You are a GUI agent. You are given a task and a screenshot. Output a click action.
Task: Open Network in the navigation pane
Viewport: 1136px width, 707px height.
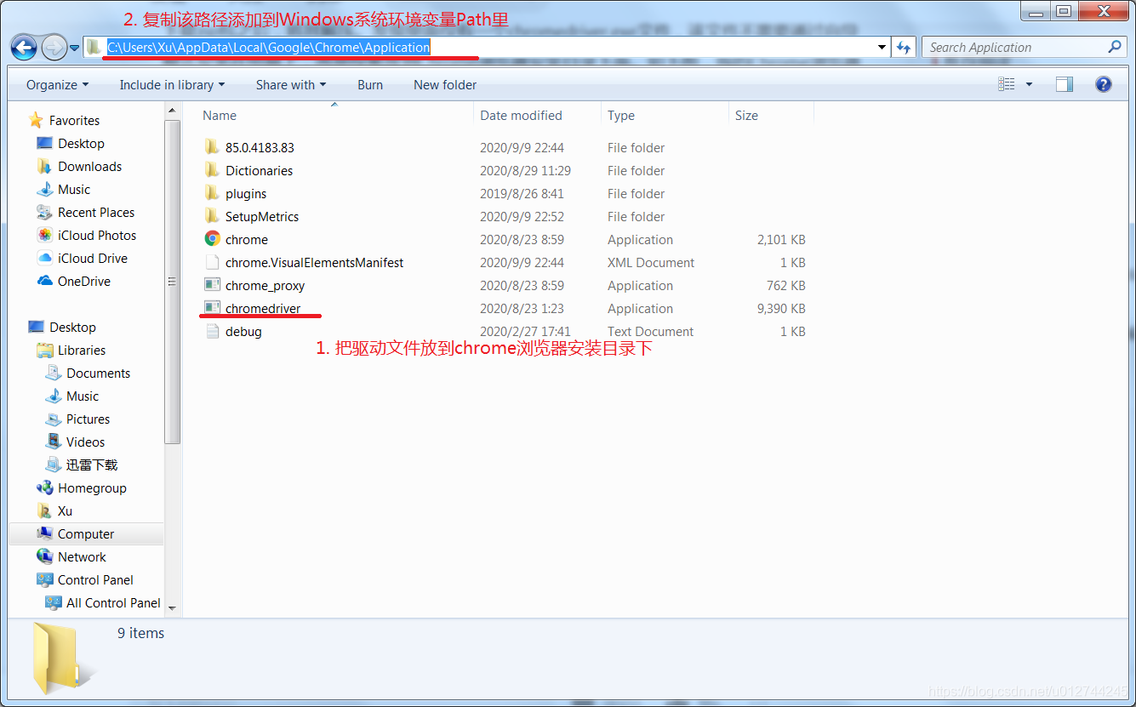82,557
